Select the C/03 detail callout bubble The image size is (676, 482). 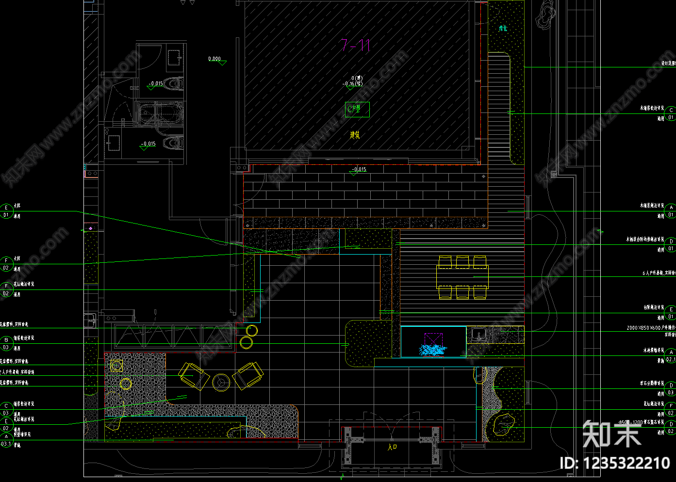[6, 409]
